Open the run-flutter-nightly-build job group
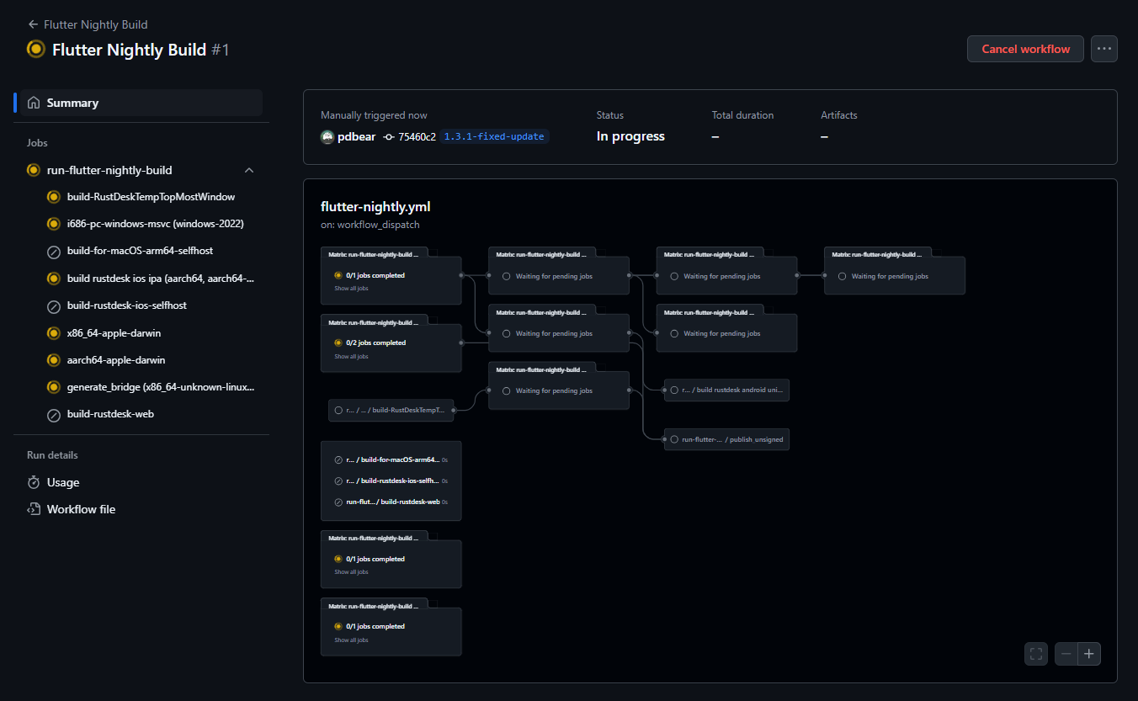 [x=109, y=170]
